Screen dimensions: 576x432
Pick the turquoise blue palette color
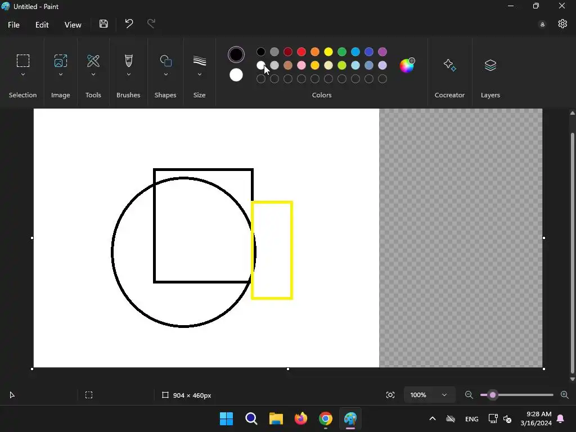355,52
